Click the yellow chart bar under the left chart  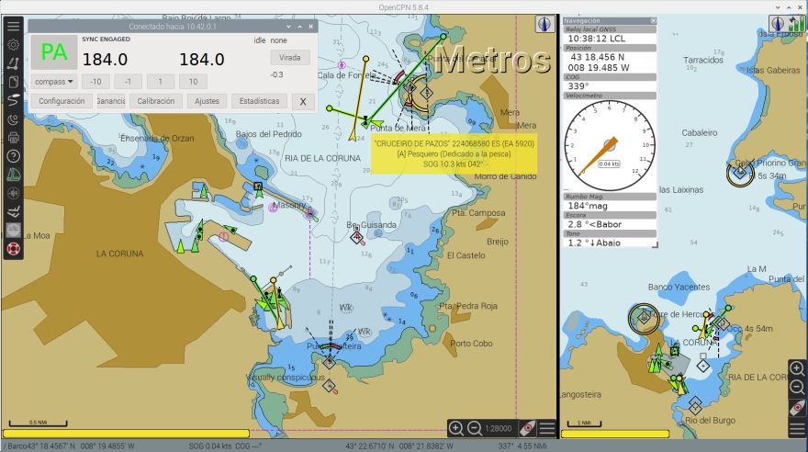(126, 433)
